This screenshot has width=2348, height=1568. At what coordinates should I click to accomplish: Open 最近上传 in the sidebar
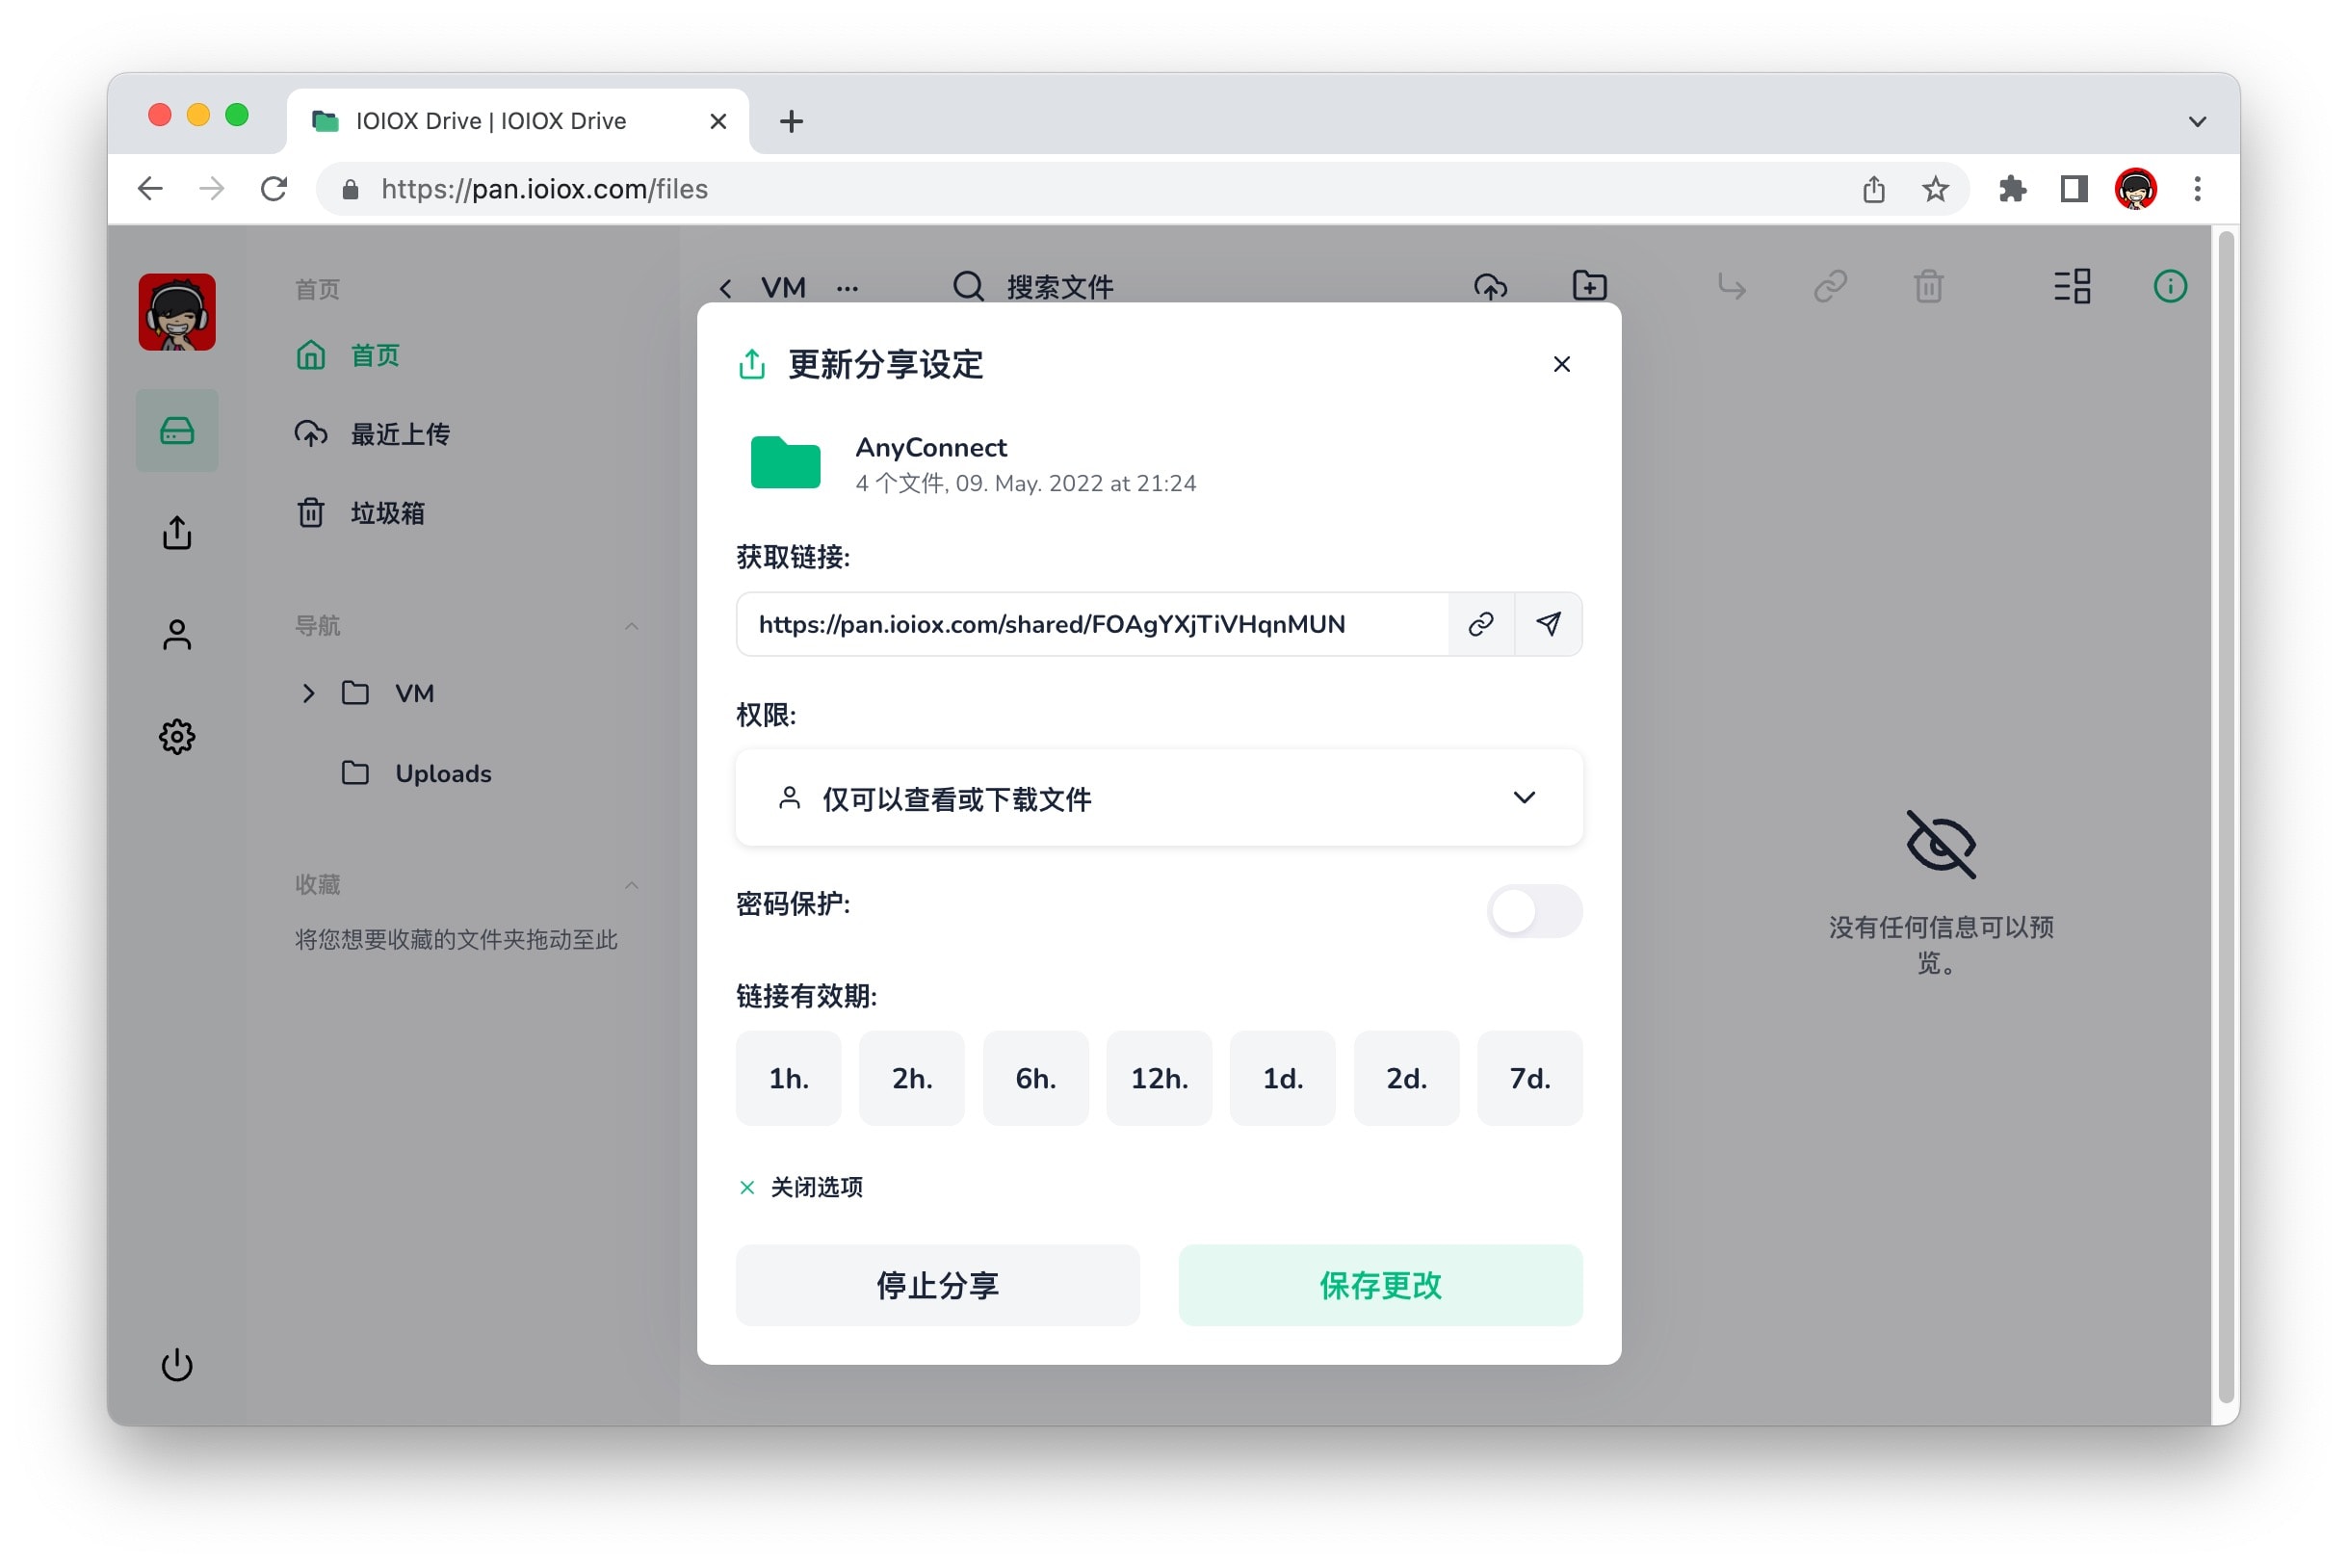tap(400, 434)
